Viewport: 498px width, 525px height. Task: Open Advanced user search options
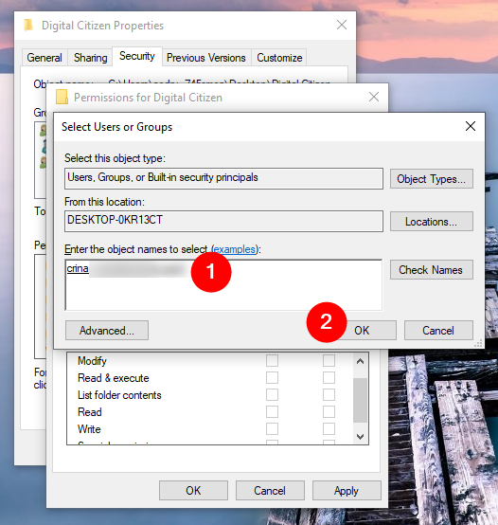tap(107, 331)
